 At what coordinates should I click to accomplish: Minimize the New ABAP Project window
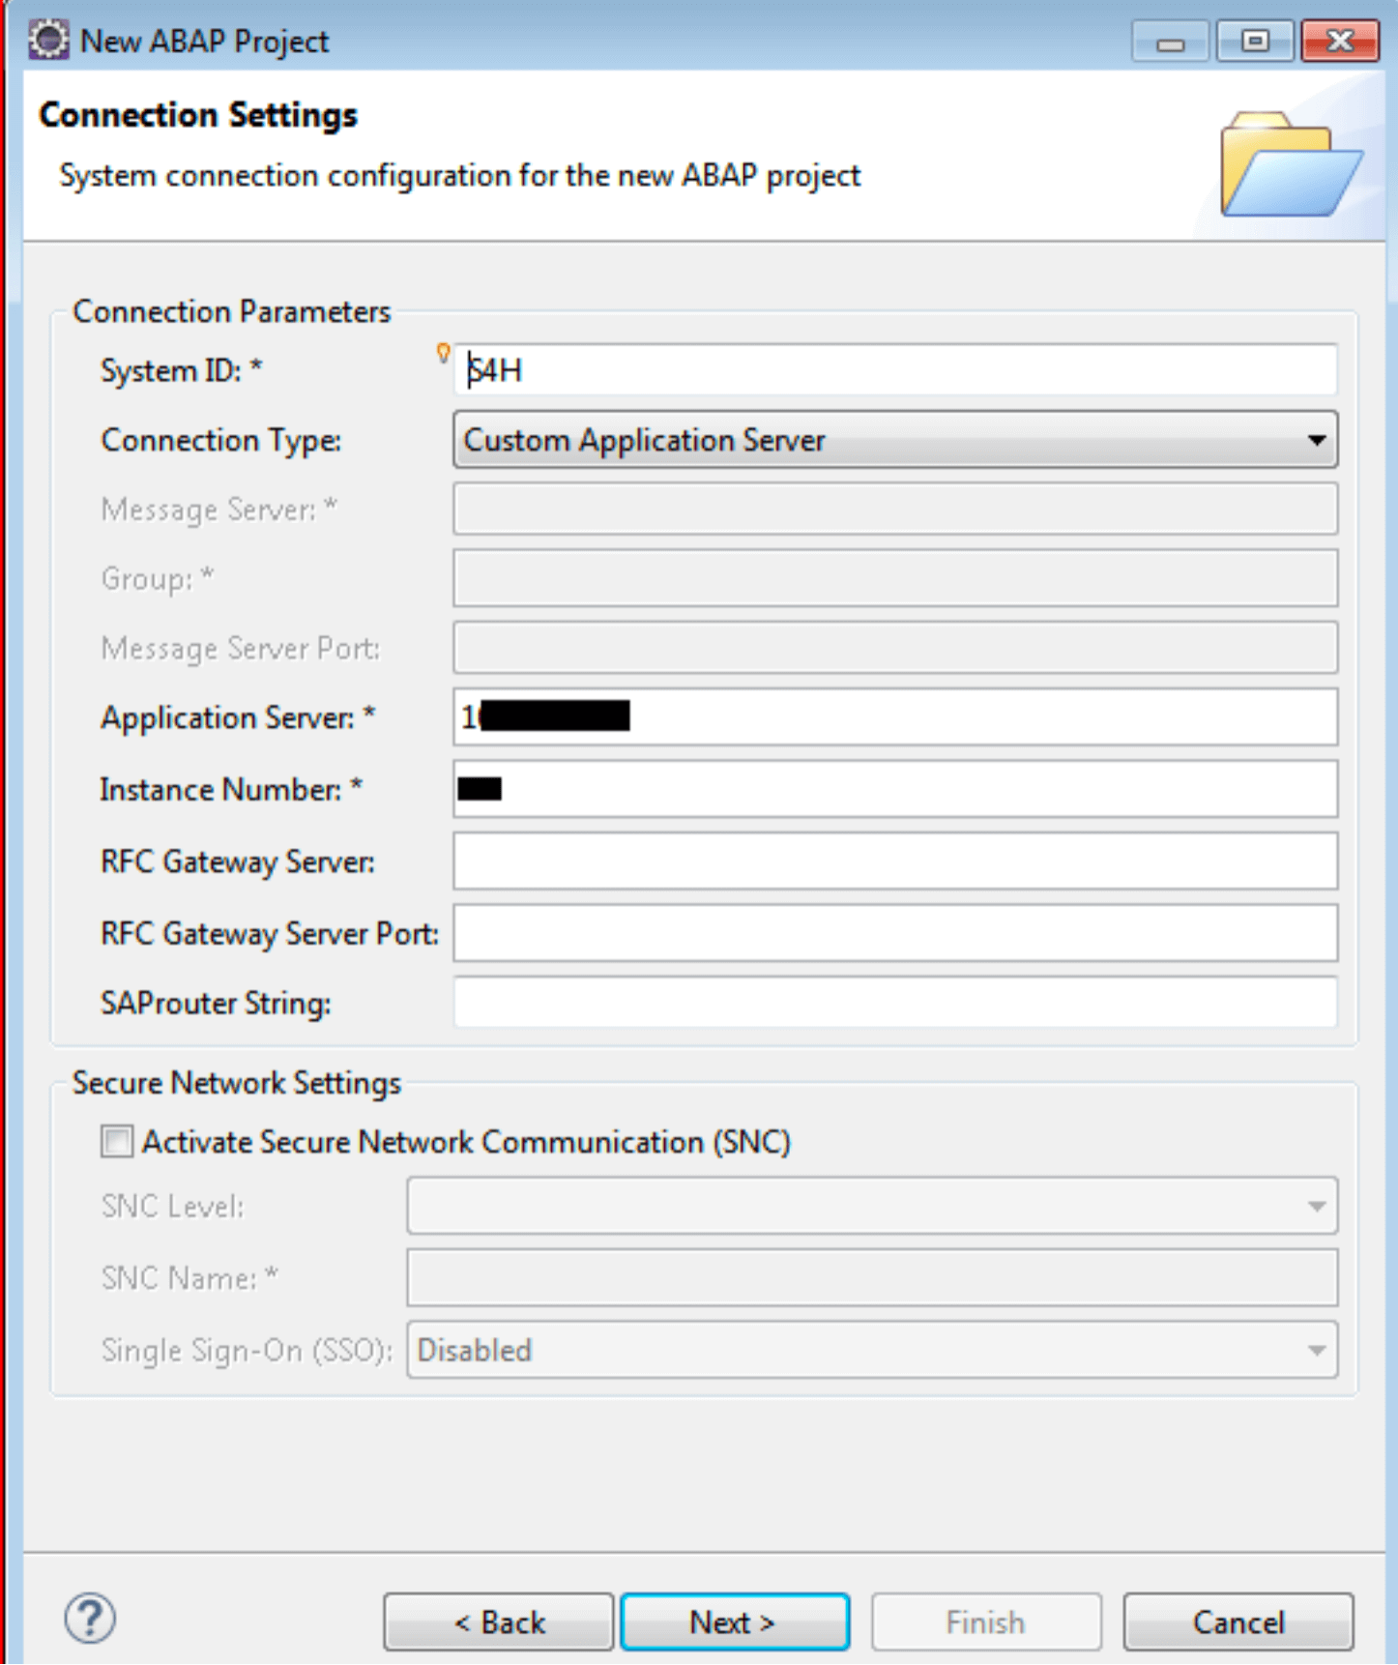1170,42
